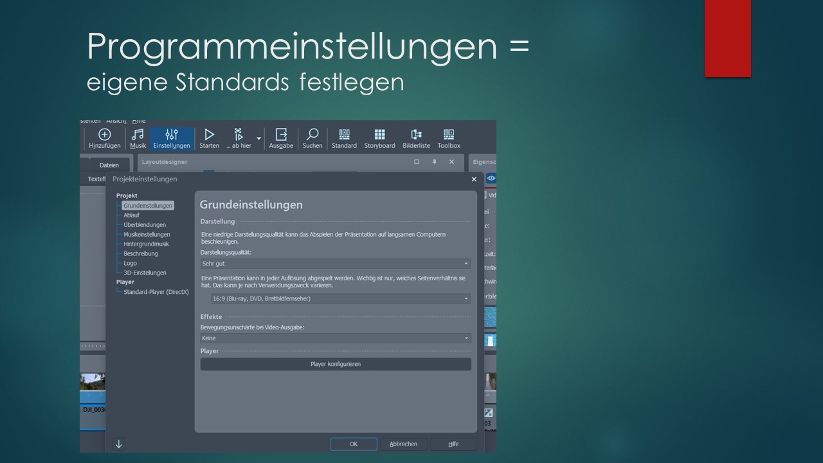This screenshot has height=463, width=823.
Task: Toggle the blue eye visibility icon
Action: tap(491, 179)
